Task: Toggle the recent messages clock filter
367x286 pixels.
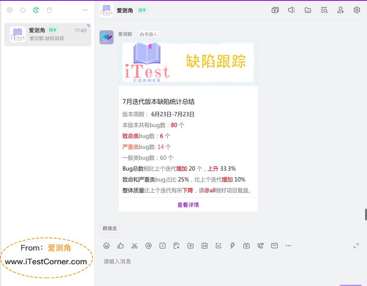Action: (36, 10)
